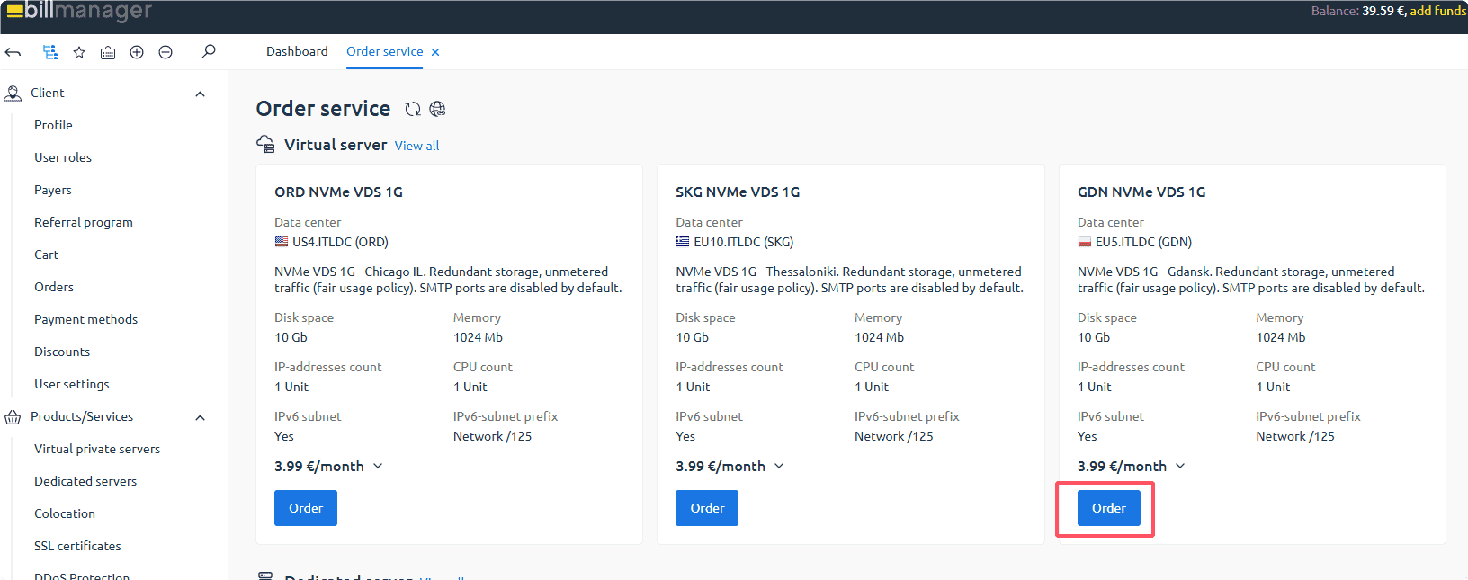The image size is (1468, 580).
Task: Click View all next to Virtual server
Action: click(x=416, y=146)
